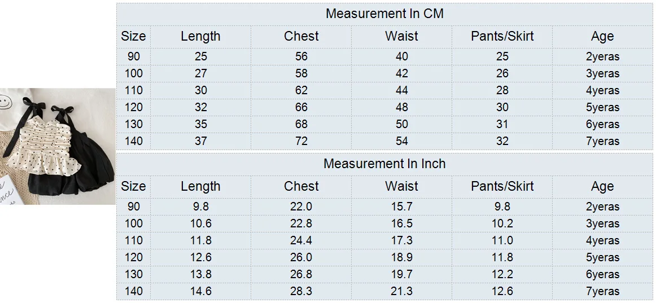
Task: Click chest value 28.3 in Inch table
Action: [301, 291]
